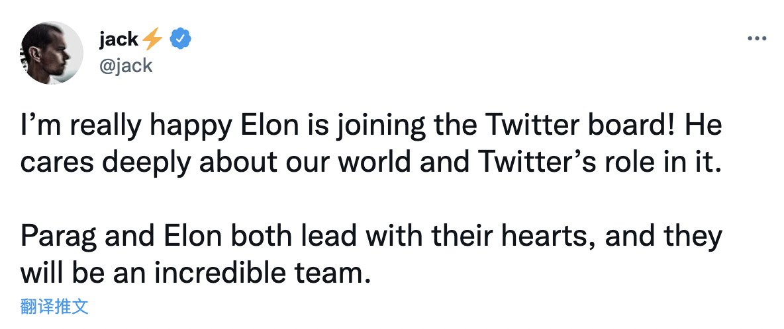Click the lightning bolt emoji beside jack
784x329 pixels.
pos(152,40)
